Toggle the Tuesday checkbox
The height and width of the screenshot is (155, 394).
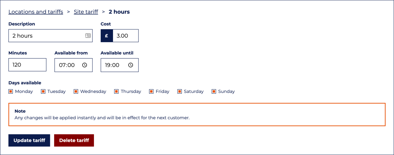tap(43, 91)
